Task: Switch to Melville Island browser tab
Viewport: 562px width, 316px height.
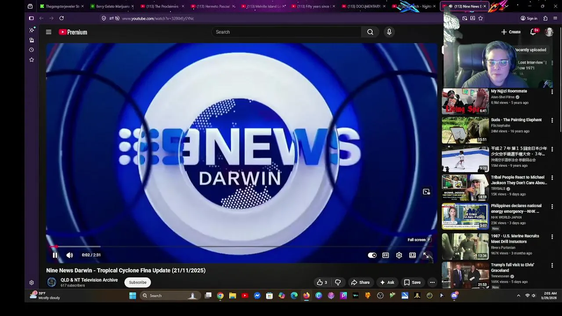Action: click(263, 6)
